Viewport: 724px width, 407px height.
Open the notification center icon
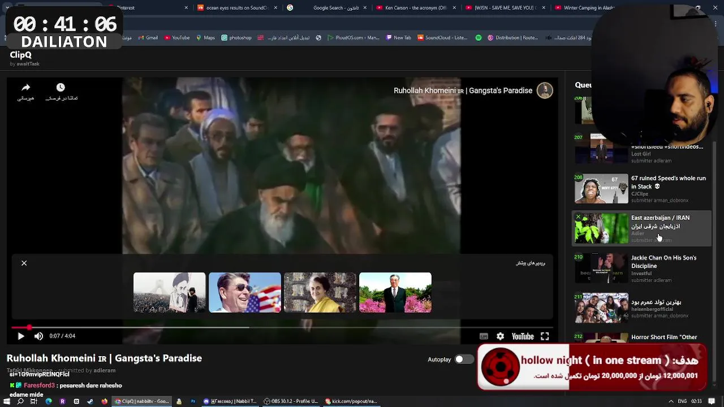(712, 401)
